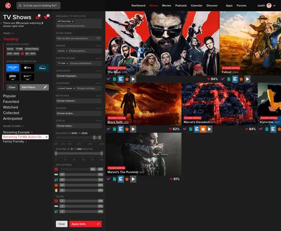Click the play icon under Black Sails

133,129
